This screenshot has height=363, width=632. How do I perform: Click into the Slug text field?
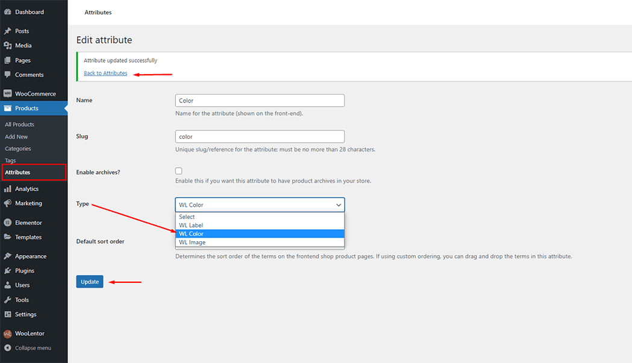point(260,137)
